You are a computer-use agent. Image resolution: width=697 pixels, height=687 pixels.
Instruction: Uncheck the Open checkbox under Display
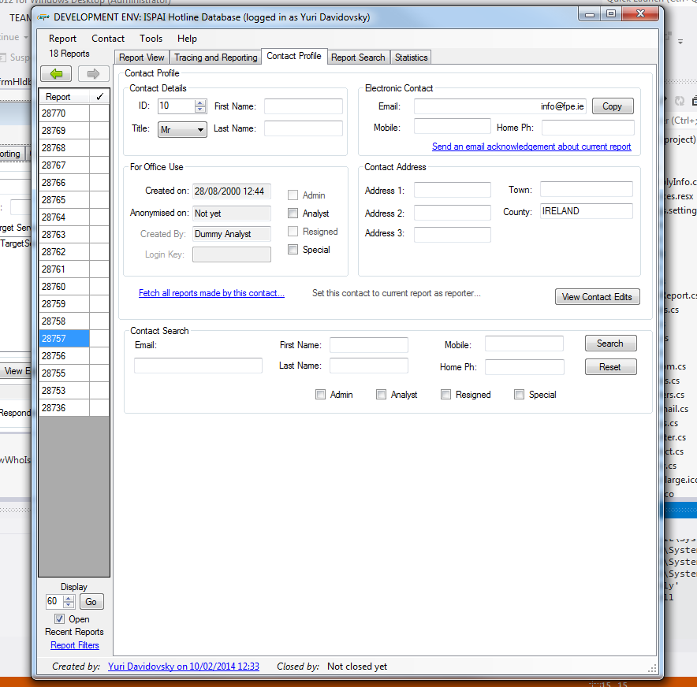point(60,619)
